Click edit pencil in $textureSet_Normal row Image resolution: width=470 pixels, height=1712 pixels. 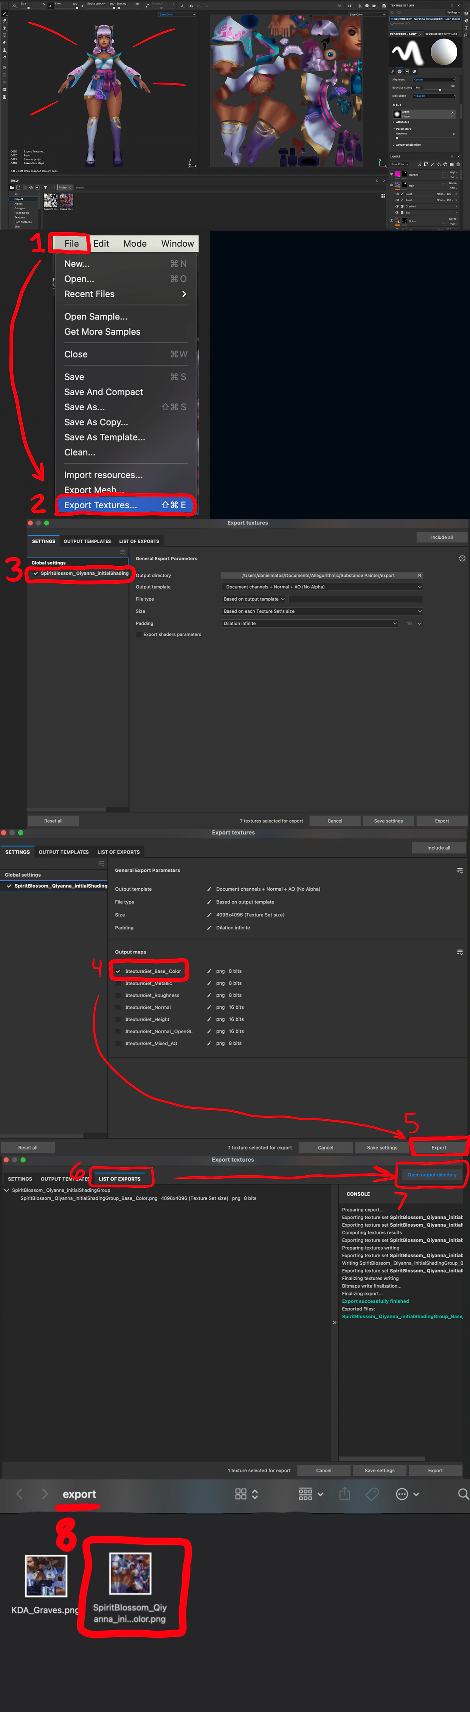pos(209,1007)
